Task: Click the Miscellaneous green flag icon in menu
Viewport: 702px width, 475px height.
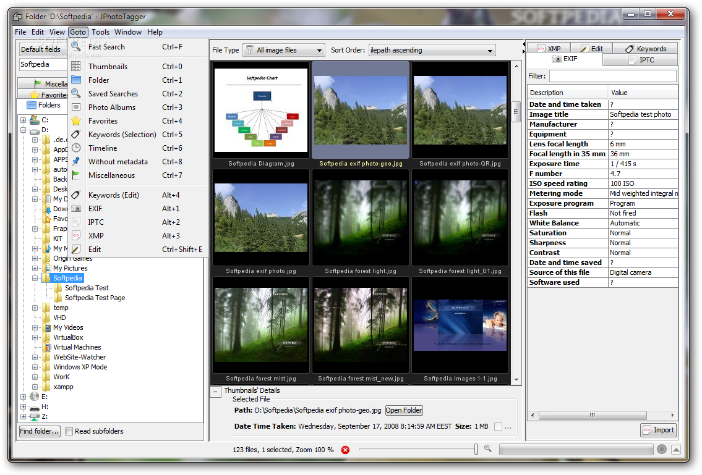Action: click(76, 175)
